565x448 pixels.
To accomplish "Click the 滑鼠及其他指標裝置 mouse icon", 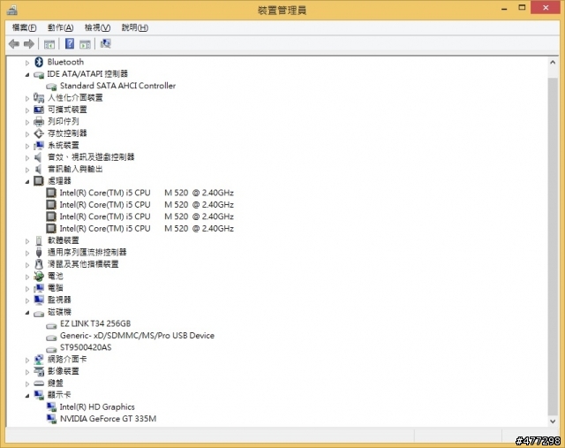I will 39,264.
